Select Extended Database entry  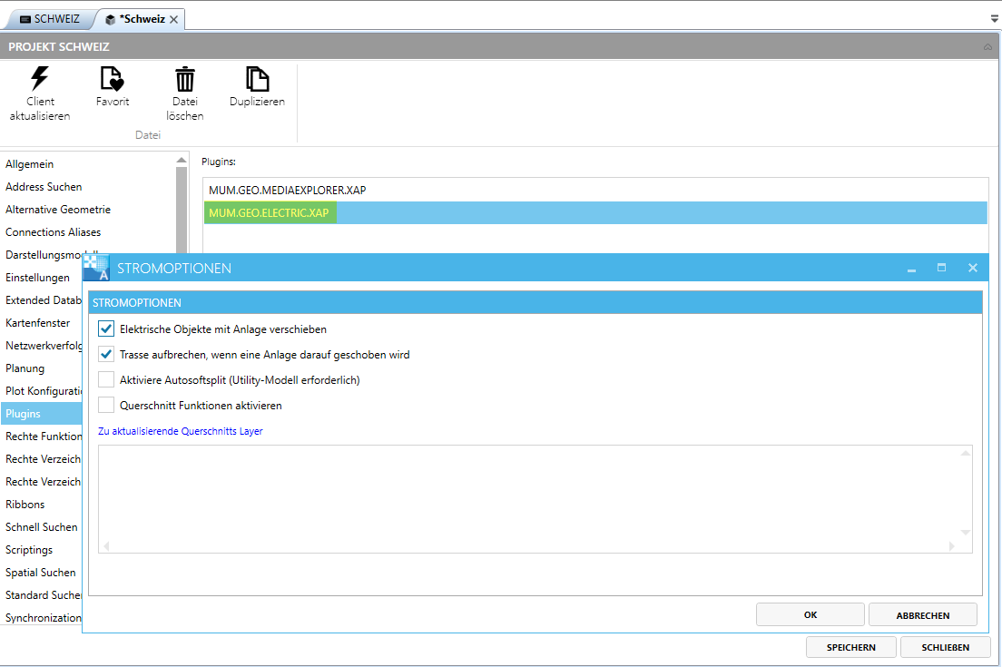pyautogui.click(x=43, y=300)
